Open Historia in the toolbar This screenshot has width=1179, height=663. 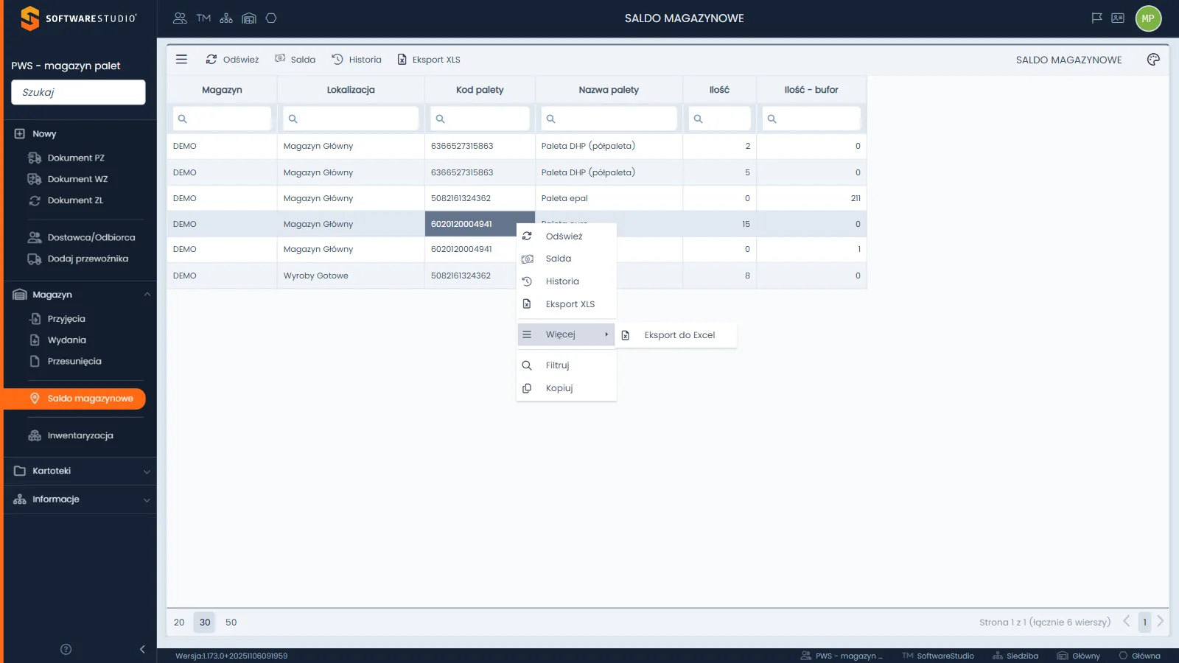coord(357,60)
